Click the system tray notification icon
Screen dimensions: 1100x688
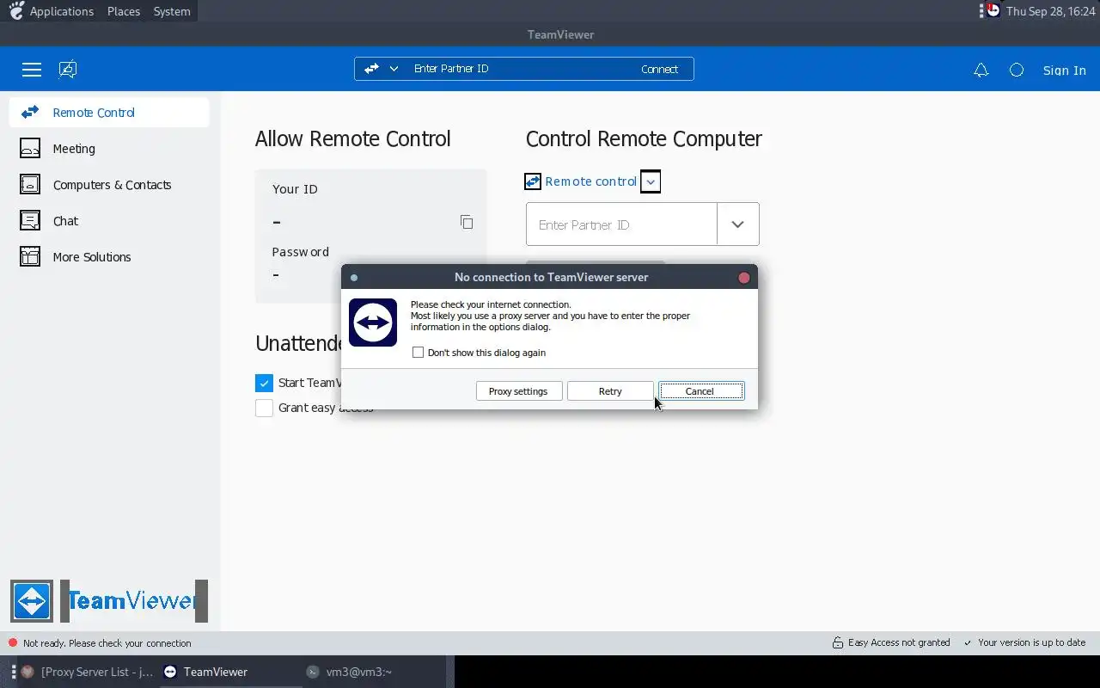993,11
